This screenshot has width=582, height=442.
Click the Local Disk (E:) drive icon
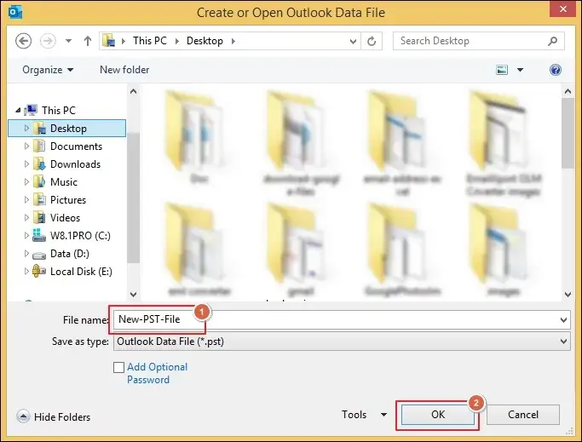39,272
